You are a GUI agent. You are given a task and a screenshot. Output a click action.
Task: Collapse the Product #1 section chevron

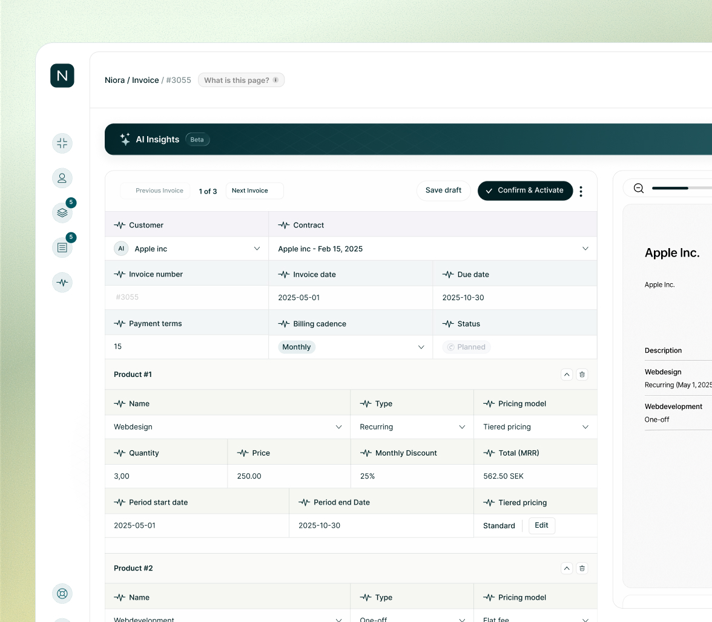(x=567, y=375)
